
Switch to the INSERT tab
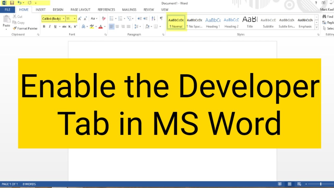point(40,10)
